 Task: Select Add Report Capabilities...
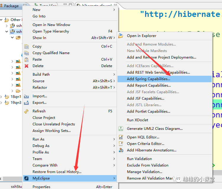tap(165, 85)
